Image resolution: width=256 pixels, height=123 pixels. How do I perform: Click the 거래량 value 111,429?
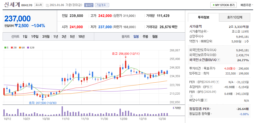point(163,16)
